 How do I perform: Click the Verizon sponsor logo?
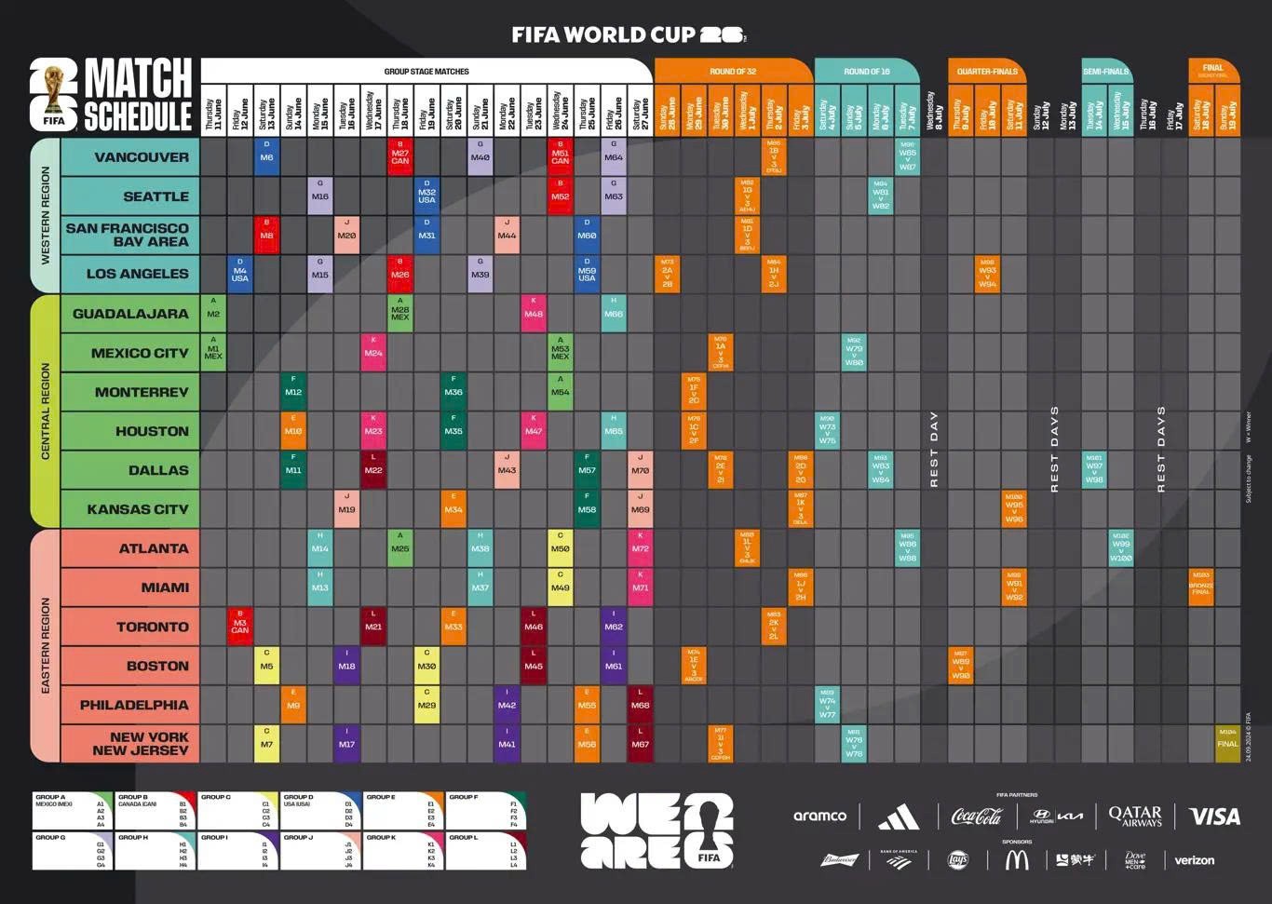click(x=1194, y=860)
